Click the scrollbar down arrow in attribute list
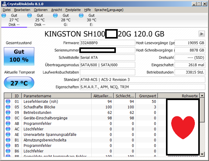The height and width of the screenshot is (161, 209). click(x=202, y=154)
